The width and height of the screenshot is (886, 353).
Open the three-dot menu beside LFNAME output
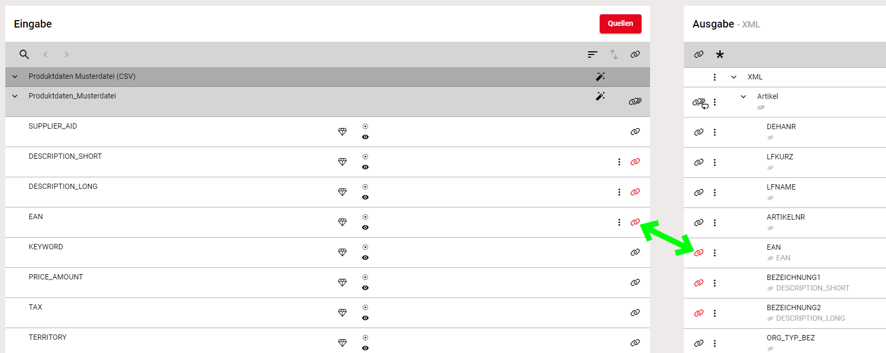click(715, 193)
